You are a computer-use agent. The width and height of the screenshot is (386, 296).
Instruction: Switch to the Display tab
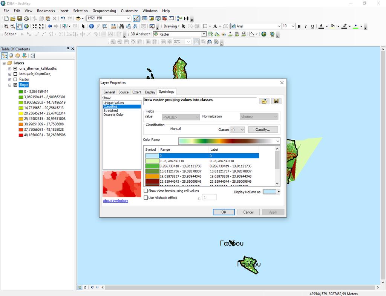point(150,92)
